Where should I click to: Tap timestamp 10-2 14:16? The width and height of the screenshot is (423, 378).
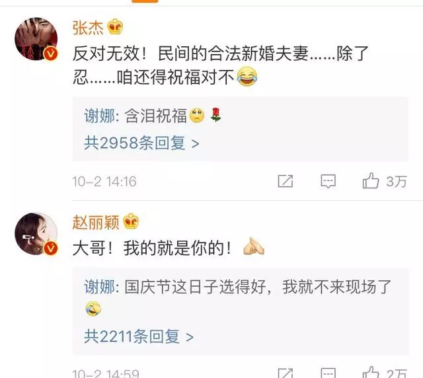pos(104,182)
